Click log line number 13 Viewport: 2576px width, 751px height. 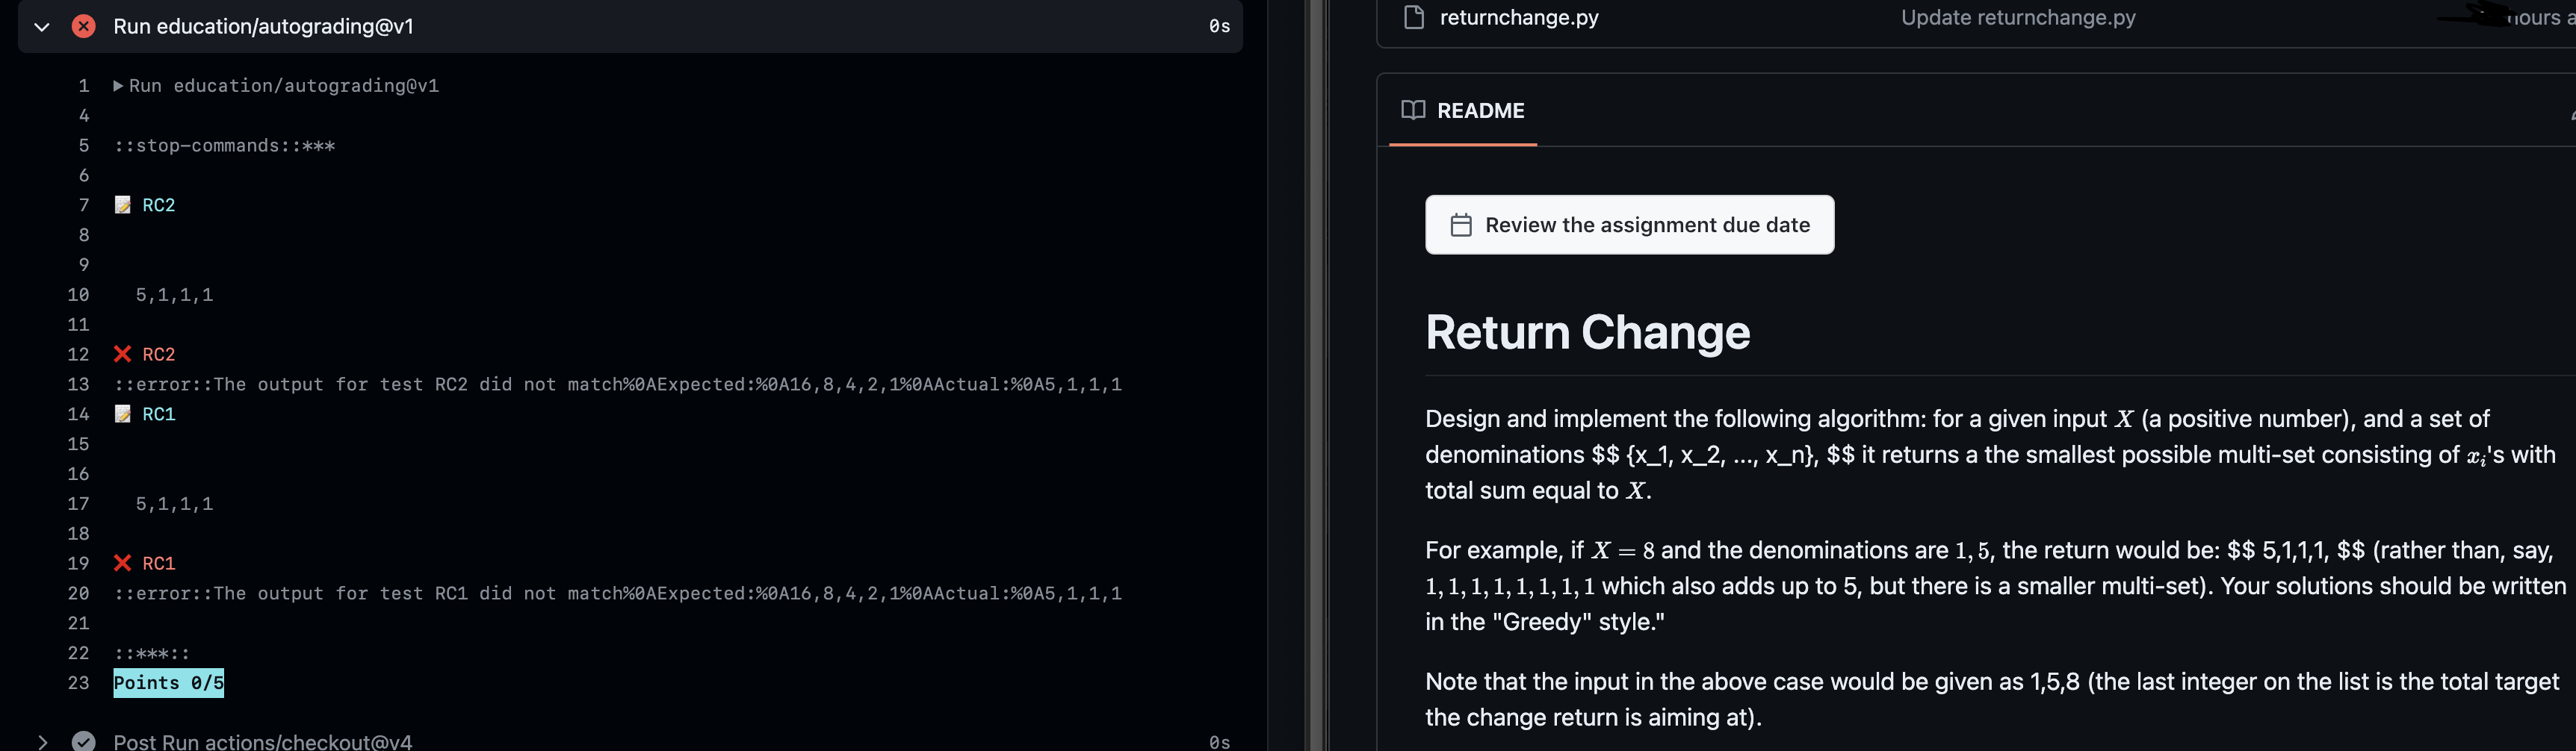[78, 384]
